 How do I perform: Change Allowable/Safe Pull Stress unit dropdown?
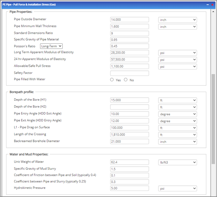(177, 67)
